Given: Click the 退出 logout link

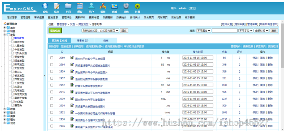Looking at the screenshot, I should click(192, 8).
